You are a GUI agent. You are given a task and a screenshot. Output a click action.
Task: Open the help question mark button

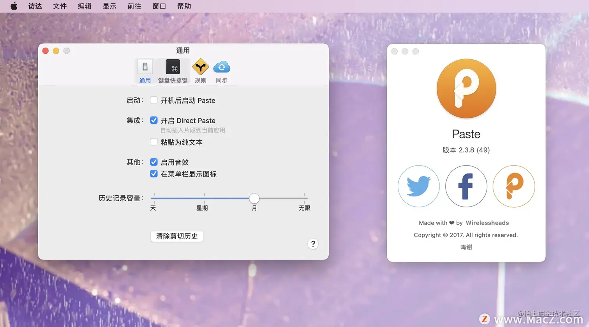pos(313,244)
